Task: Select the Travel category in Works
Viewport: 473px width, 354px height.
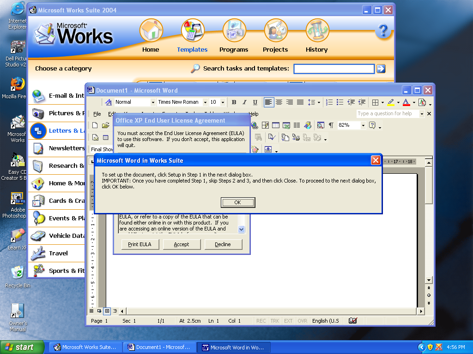Action: (57, 254)
